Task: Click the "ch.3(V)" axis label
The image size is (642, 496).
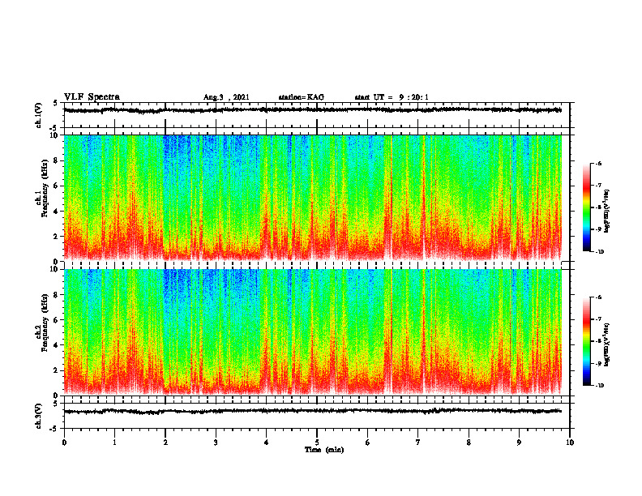Action: tap(39, 416)
